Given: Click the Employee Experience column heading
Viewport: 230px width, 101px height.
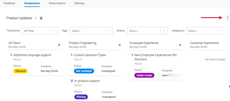Looking at the screenshot, I should click(144, 43).
